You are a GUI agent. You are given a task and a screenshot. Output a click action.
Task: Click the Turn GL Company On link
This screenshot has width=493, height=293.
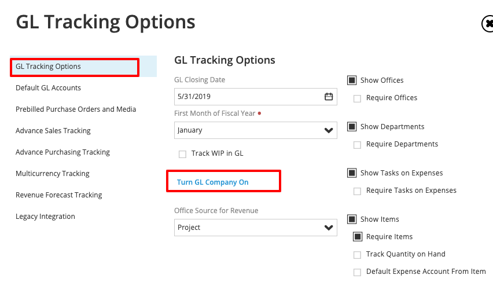tap(213, 182)
